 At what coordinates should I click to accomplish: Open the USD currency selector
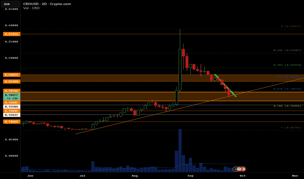click(x=7, y=5)
